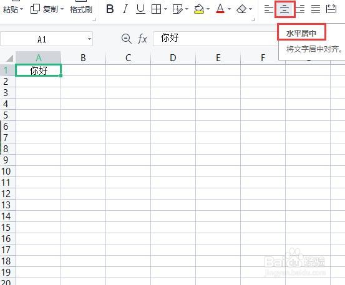Click the horizontal center alignment icon

284,9
